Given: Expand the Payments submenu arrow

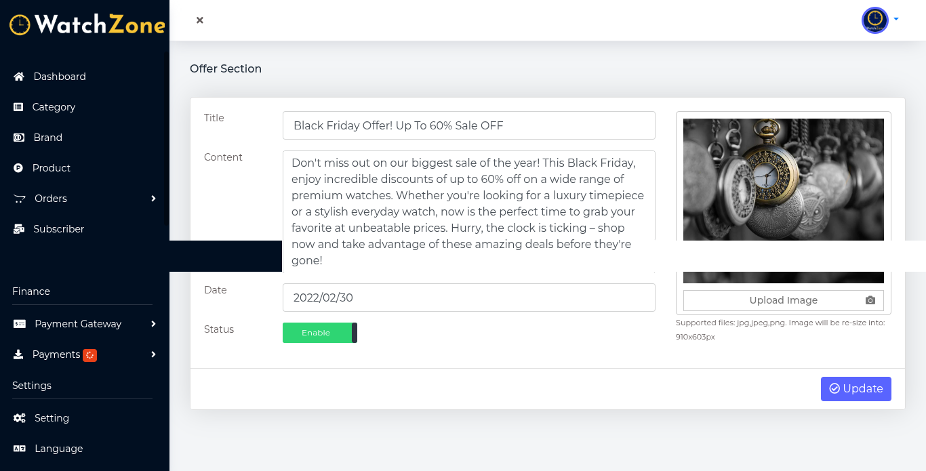Looking at the screenshot, I should point(153,354).
